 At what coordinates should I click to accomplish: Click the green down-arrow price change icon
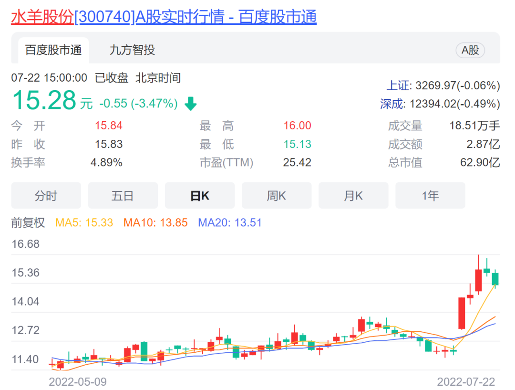(190, 104)
